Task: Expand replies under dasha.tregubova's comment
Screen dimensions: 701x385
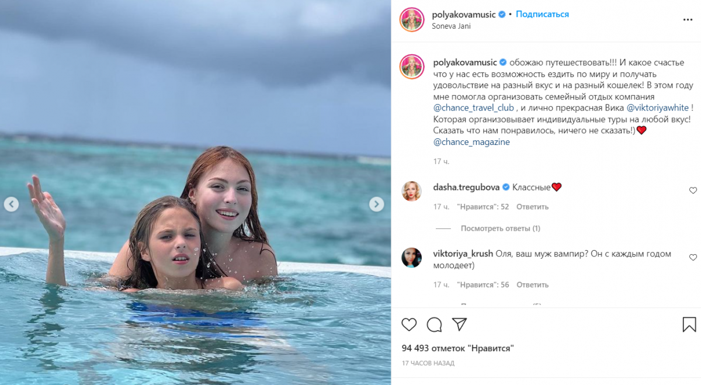Action: pyautogui.click(x=500, y=228)
